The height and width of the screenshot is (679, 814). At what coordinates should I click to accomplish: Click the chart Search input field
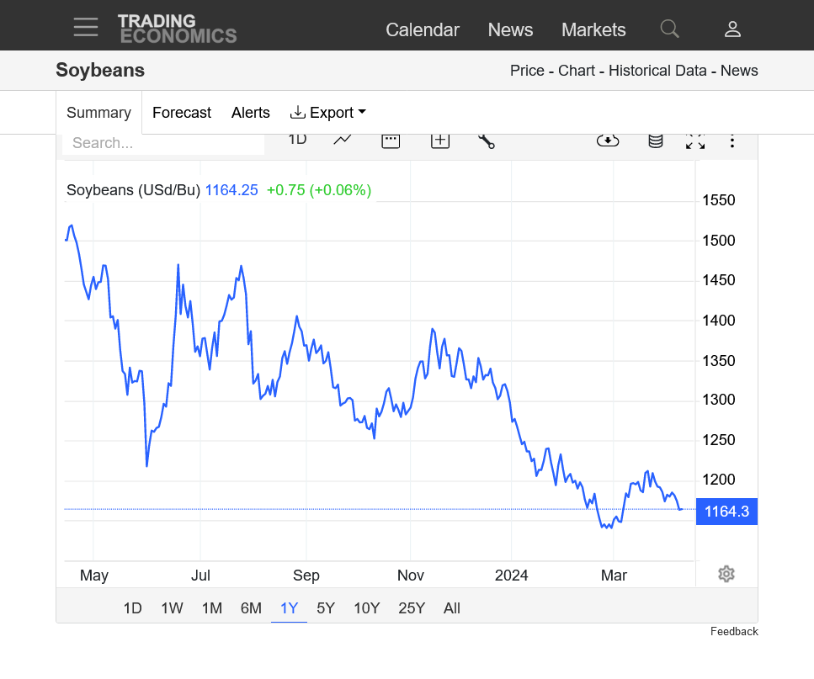pyautogui.click(x=163, y=143)
